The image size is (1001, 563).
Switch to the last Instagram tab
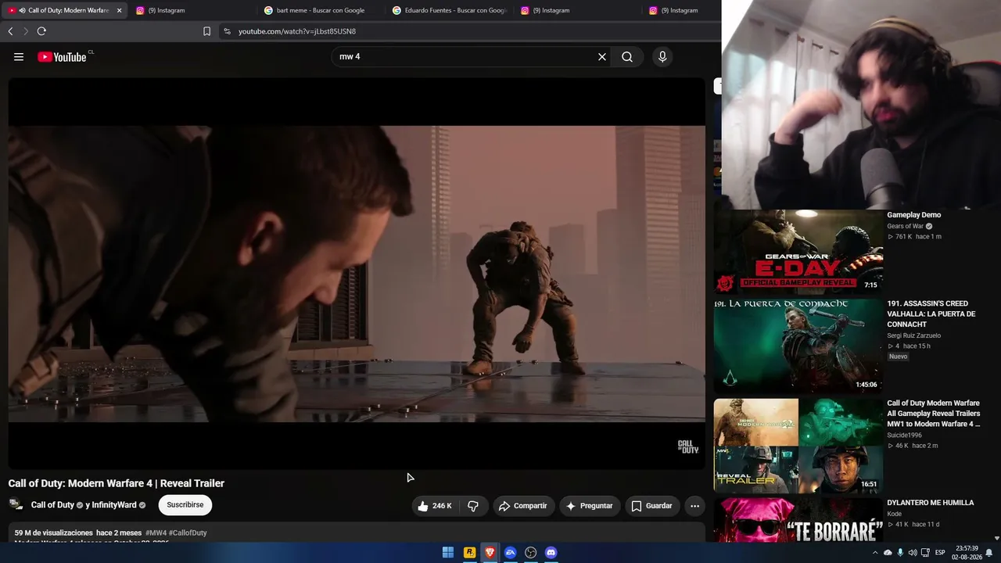681,10
